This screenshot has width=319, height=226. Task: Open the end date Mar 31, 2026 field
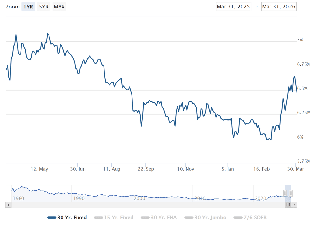pyautogui.click(x=279, y=7)
